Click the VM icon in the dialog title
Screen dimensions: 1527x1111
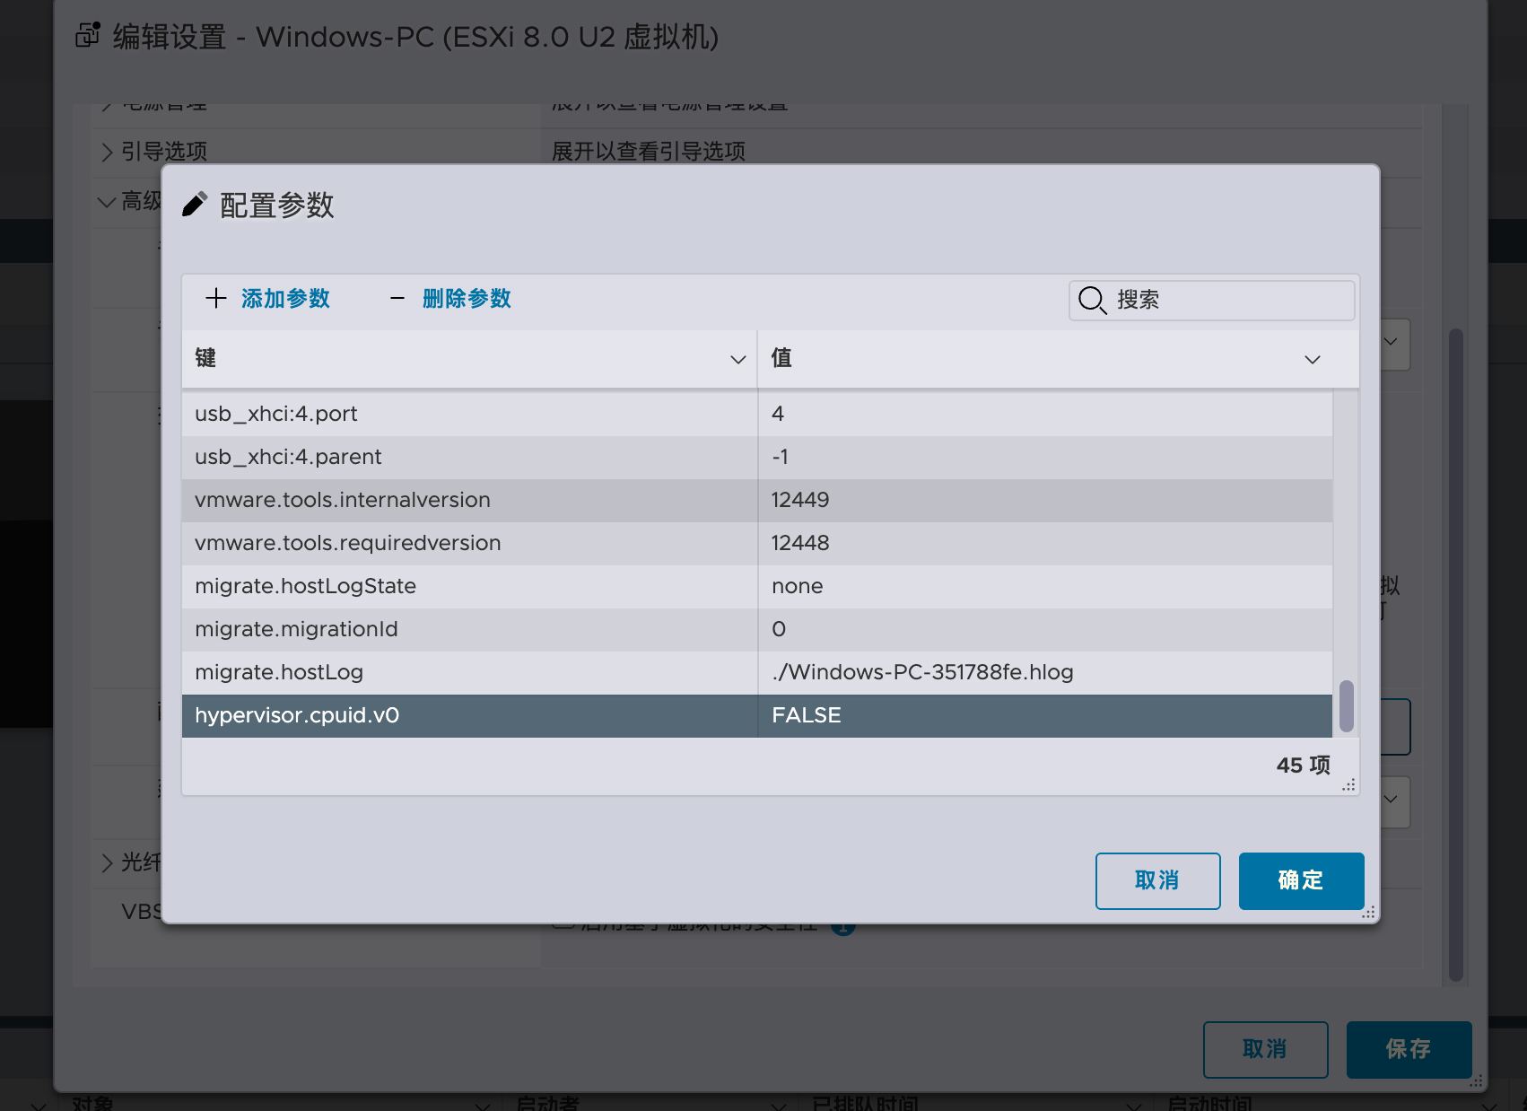point(88,35)
